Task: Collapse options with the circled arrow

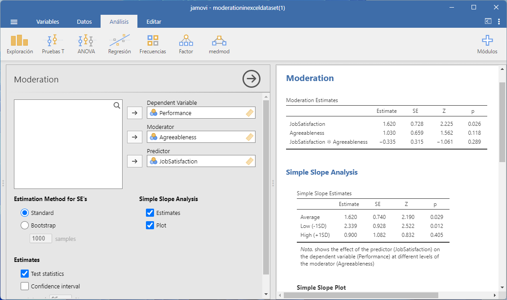Action: 251,79
